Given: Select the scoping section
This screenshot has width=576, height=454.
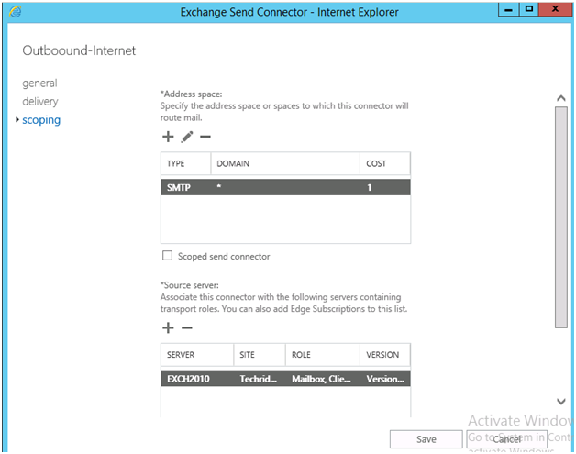Looking at the screenshot, I should pos(41,120).
